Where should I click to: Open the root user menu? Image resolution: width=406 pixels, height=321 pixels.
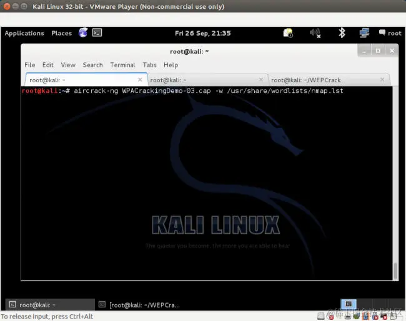390,33
